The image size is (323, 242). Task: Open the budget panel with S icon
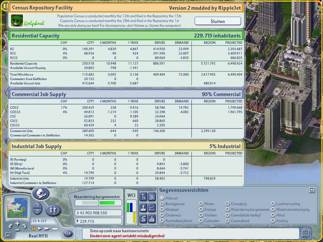[144, 219]
